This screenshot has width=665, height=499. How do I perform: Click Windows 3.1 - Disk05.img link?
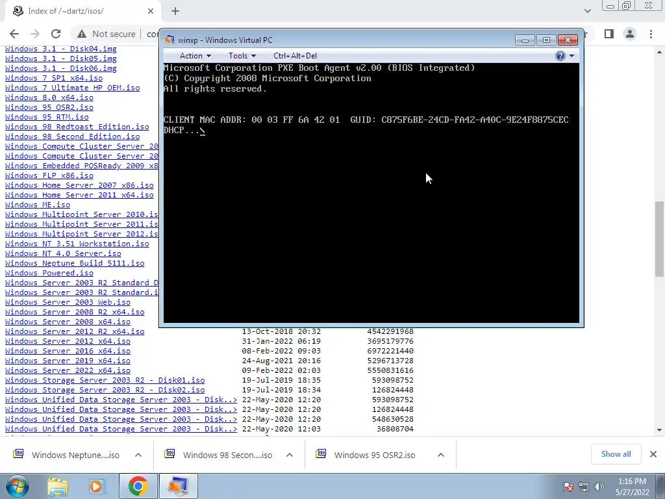tap(60, 58)
